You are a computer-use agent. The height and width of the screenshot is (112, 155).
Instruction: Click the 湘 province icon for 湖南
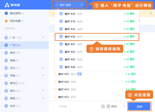[6, 98]
